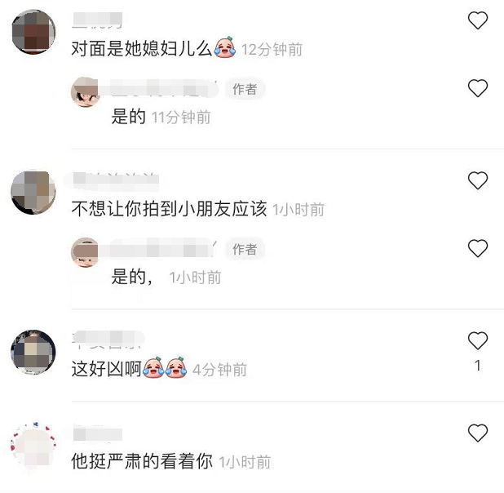The width and height of the screenshot is (504, 493).
Task: Tap the 作者 badge in the second reply
Action: coord(245,250)
